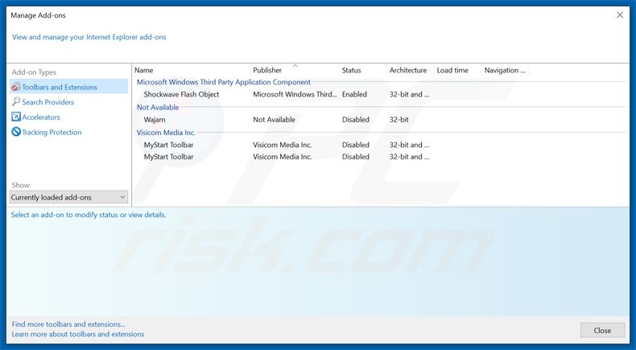The width and height of the screenshot is (636, 350).
Task: Collapse the Visicom Media Inc. group
Action: tap(166, 133)
